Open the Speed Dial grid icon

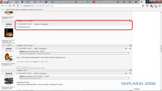[x=14, y=6]
